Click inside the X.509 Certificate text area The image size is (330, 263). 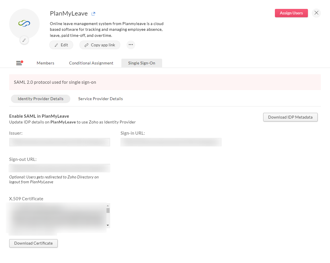[58, 216]
